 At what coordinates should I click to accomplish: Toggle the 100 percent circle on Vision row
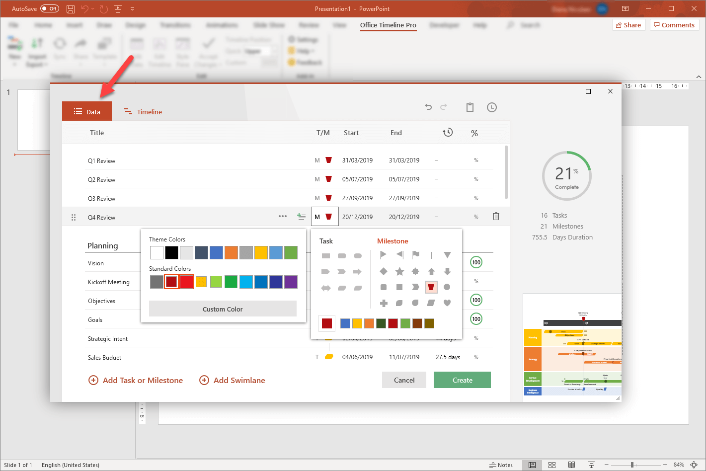(x=476, y=262)
